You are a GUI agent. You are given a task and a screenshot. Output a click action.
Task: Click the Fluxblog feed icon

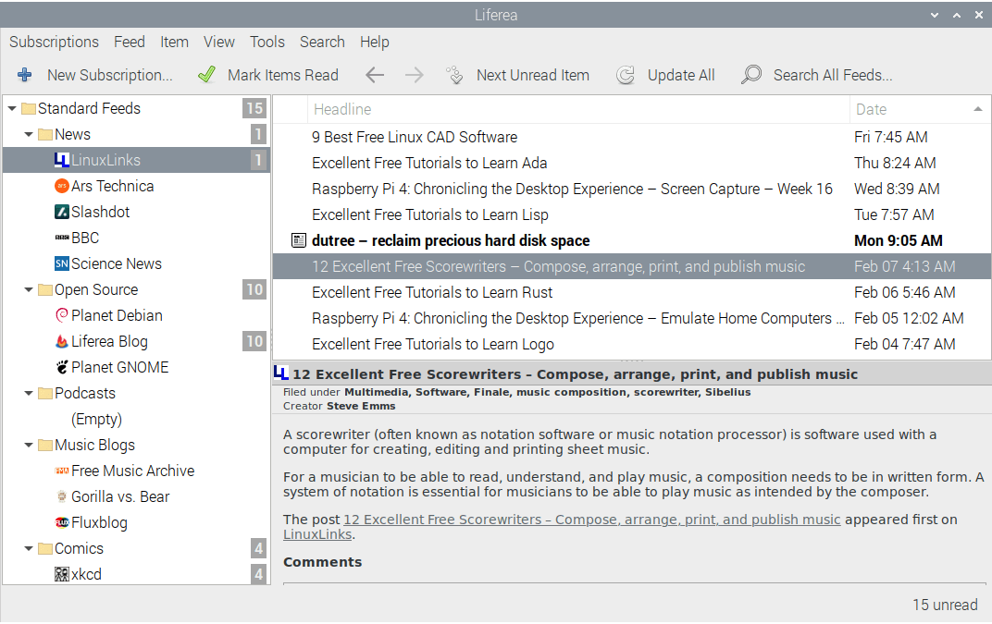61,523
